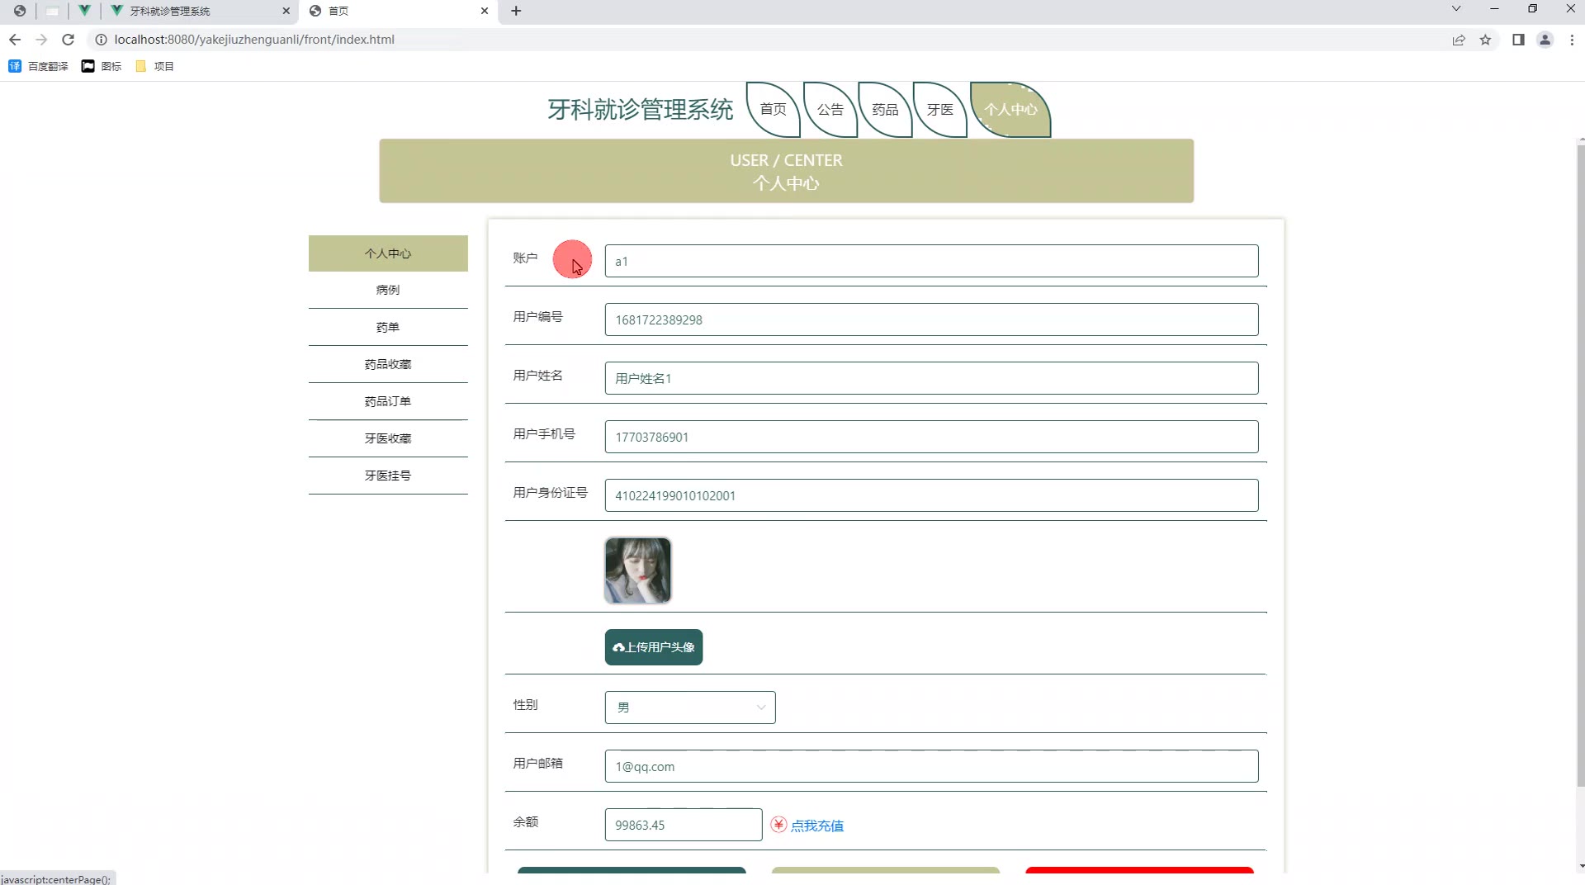Expand the 性别 dropdown showing 男
The height and width of the screenshot is (885, 1585).
[x=690, y=708]
